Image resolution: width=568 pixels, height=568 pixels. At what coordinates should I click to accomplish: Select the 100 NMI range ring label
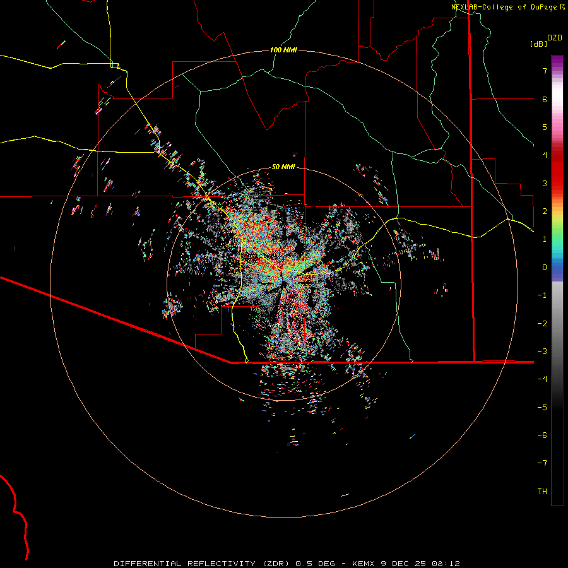283,50
